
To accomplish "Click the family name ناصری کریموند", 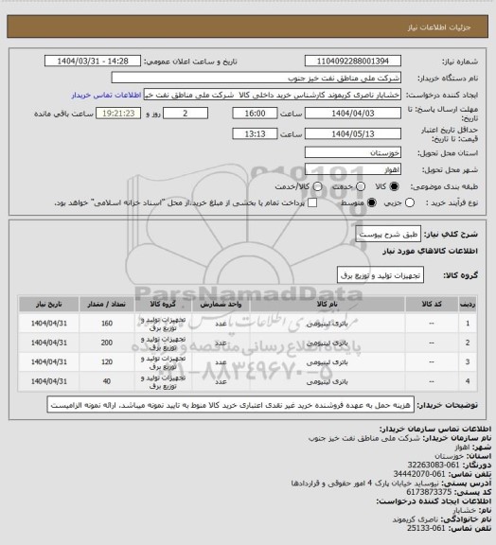I will pos(416,519).
